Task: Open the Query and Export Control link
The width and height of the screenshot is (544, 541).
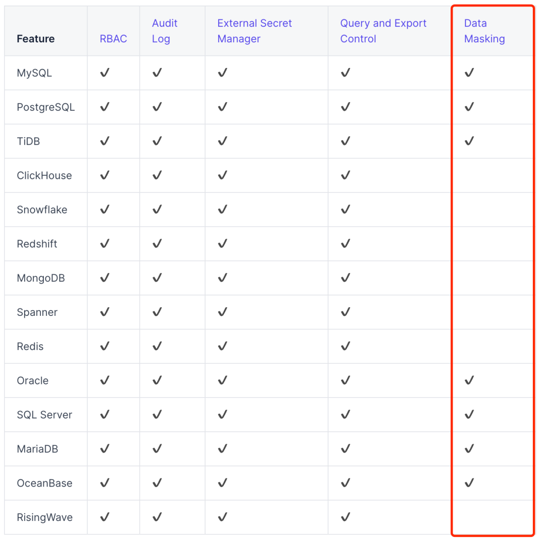Action: pyautogui.click(x=383, y=31)
